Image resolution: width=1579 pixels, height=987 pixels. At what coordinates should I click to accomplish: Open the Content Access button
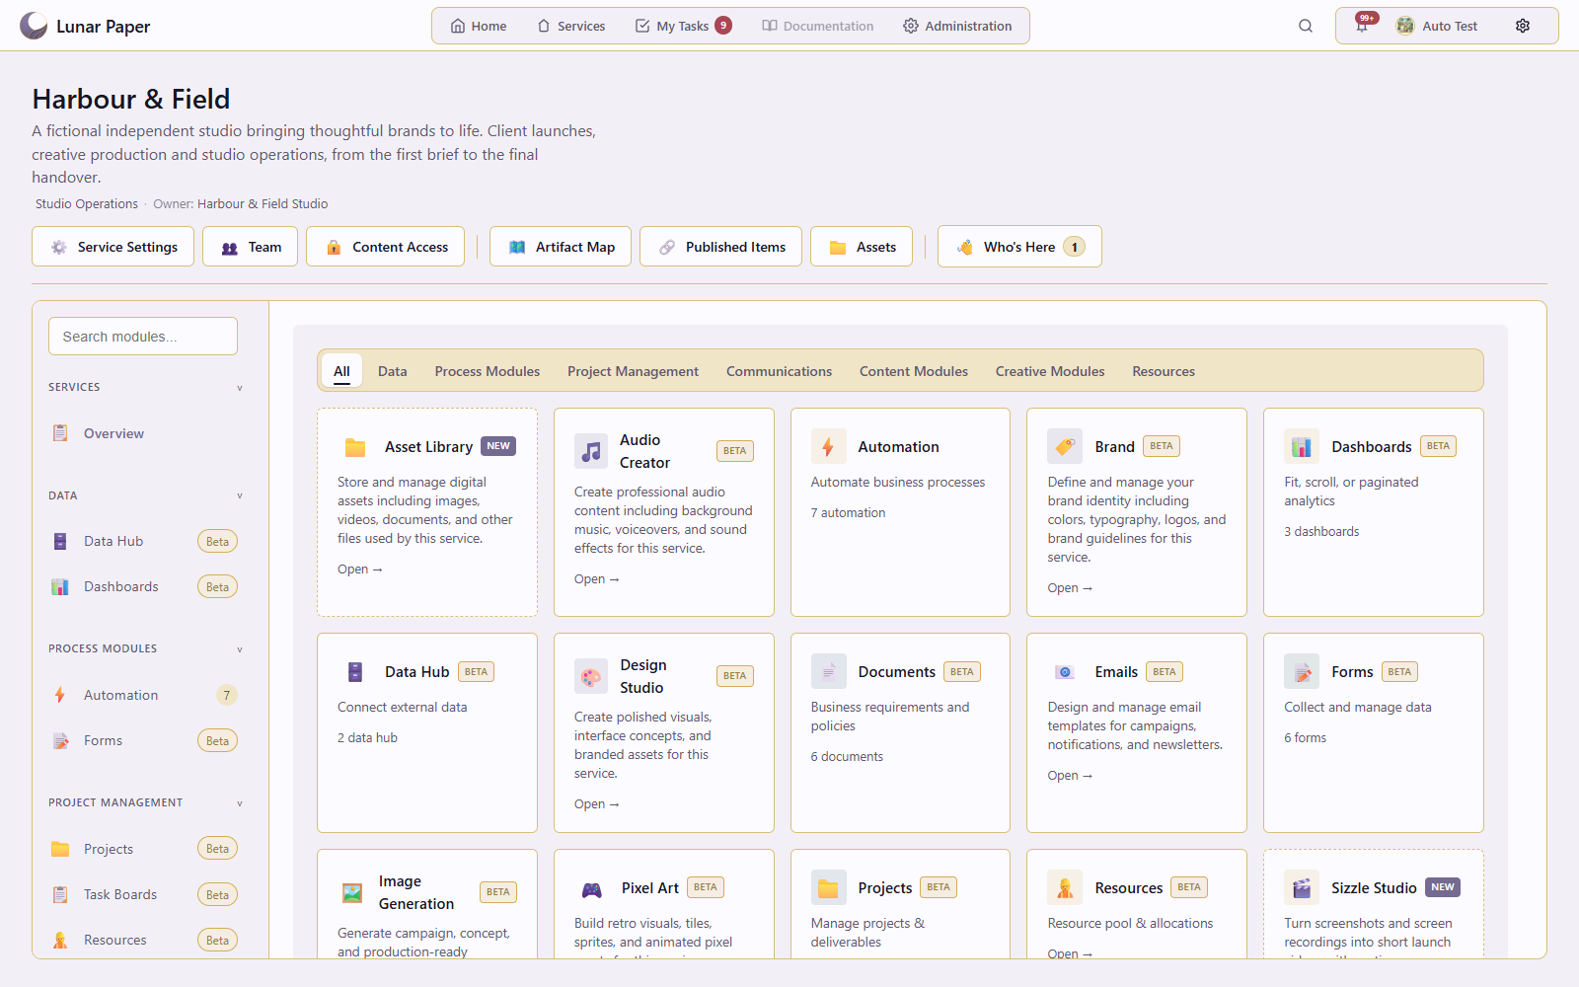385,247
